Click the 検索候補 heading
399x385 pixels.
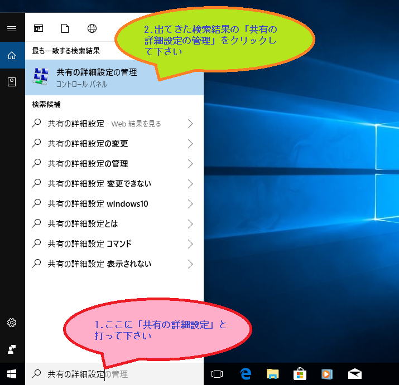[46, 104]
